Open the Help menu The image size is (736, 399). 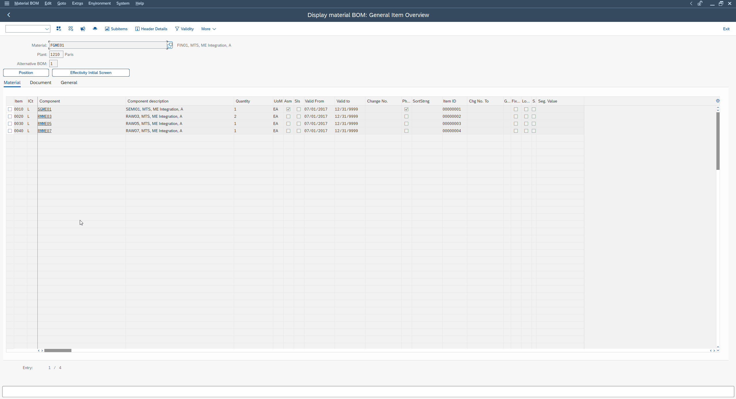click(x=140, y=3)
